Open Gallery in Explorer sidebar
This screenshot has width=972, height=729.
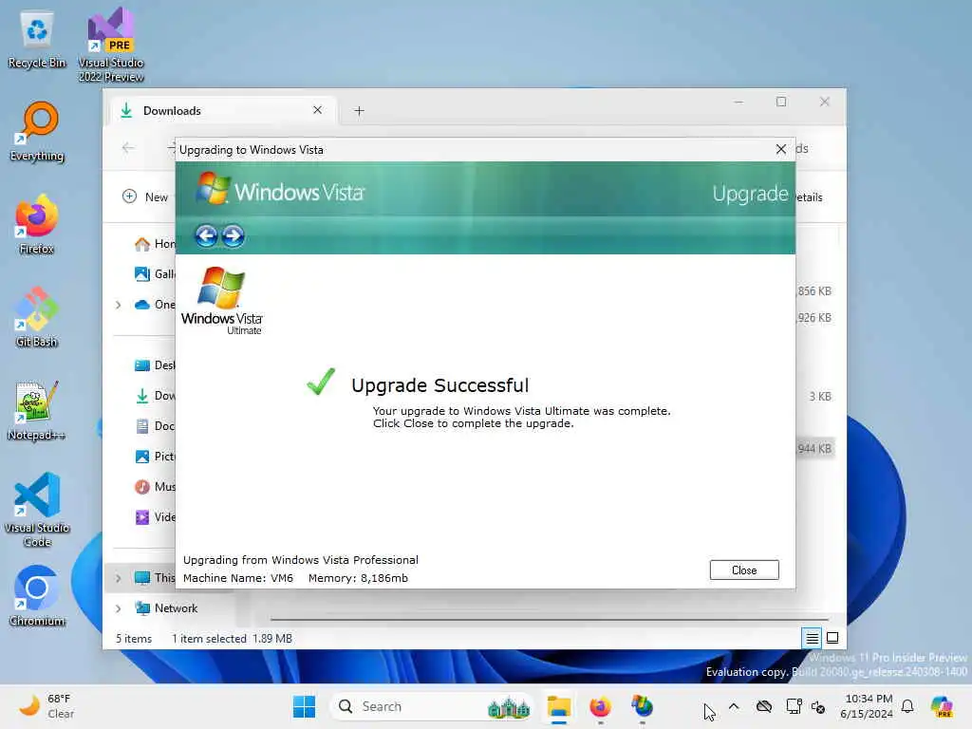pos(155,274)
